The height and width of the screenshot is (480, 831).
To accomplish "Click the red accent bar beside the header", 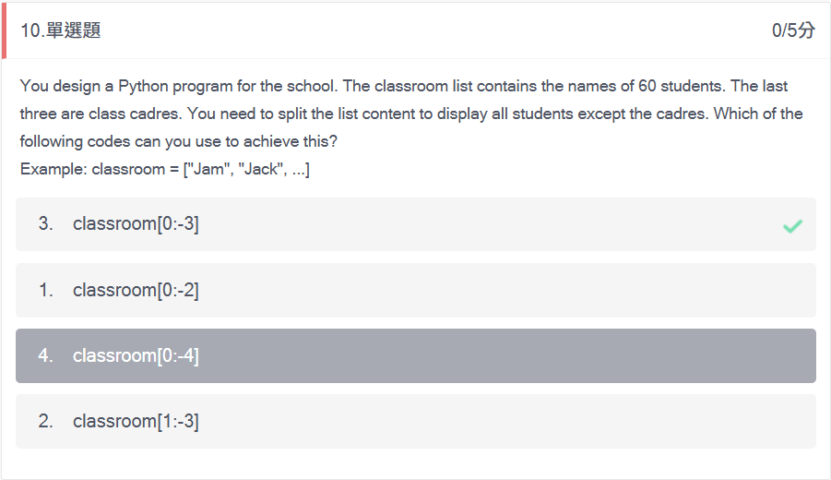I will (4, 30).
